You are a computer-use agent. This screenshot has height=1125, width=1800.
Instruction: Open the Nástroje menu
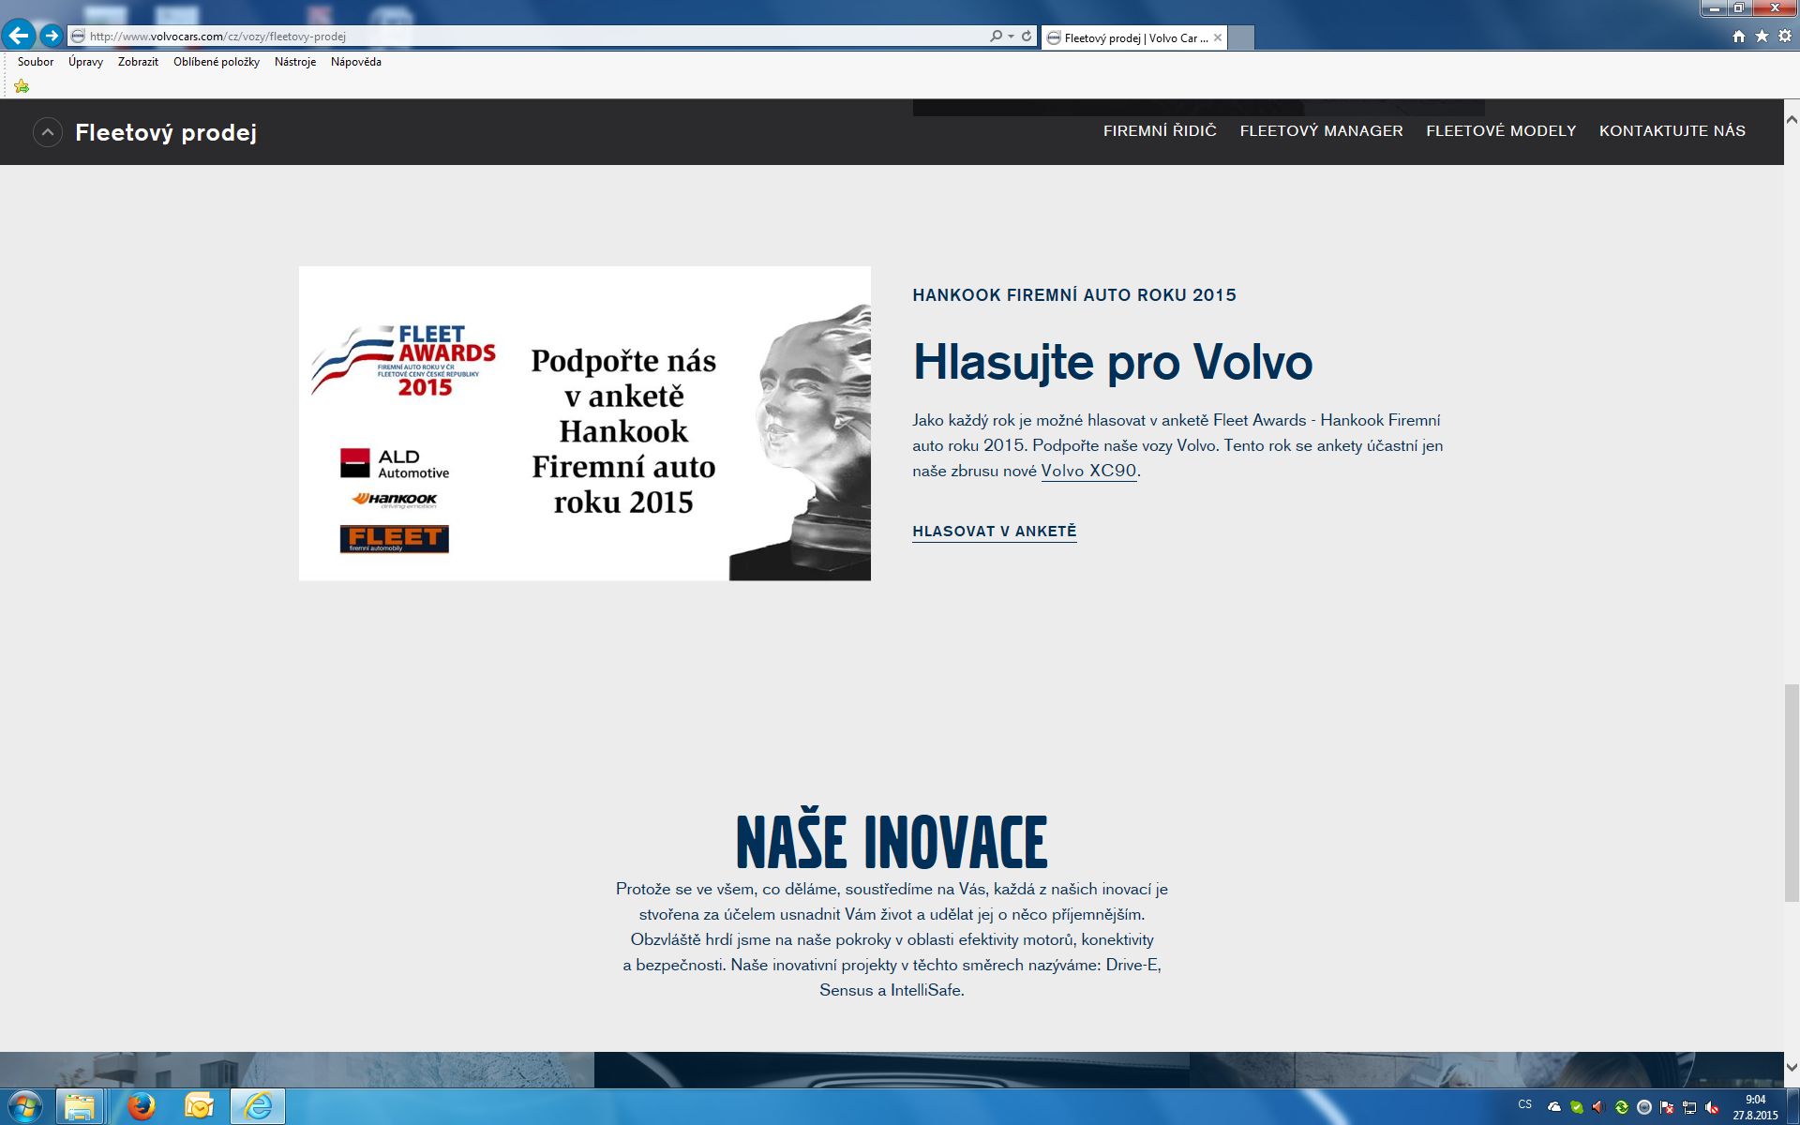(x=295, y=62)
